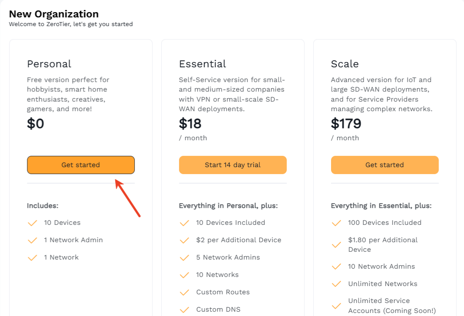This screenshot has width=464, height=316.
Task: Click the checkmark by 10 Network Admins
Action: tap(337, 267)
